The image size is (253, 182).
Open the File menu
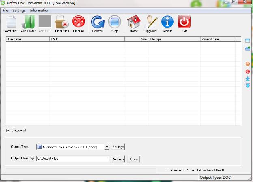[x=5, y=10]
